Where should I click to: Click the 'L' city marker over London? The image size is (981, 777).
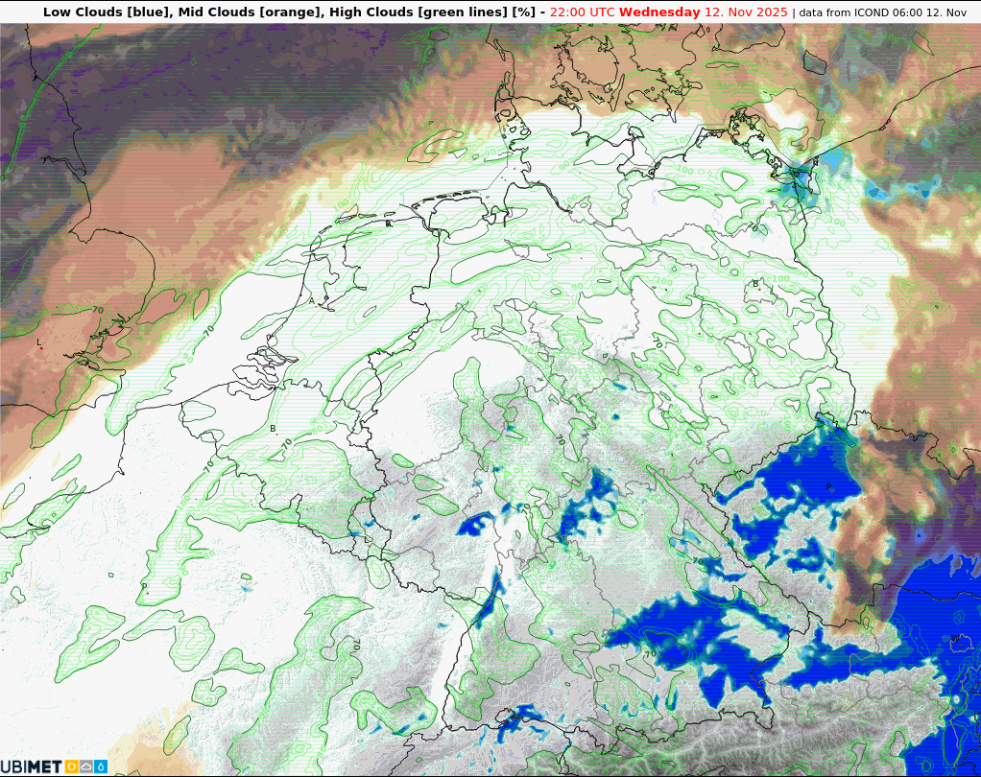point(39,342)
